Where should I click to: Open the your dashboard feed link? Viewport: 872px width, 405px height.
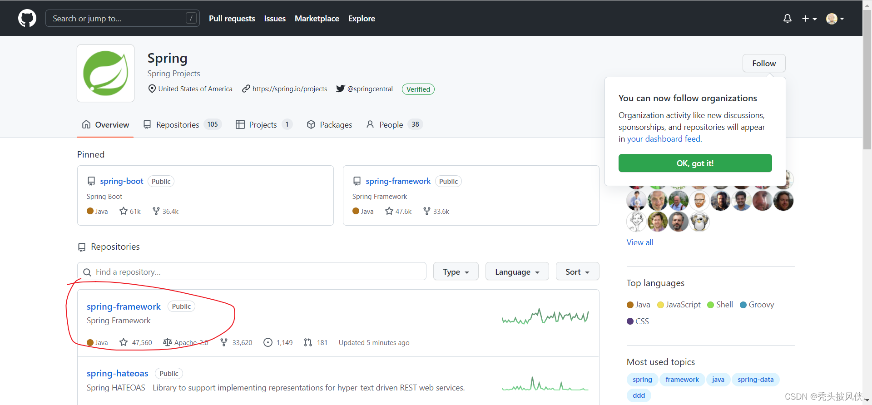(x=664, y=139)
